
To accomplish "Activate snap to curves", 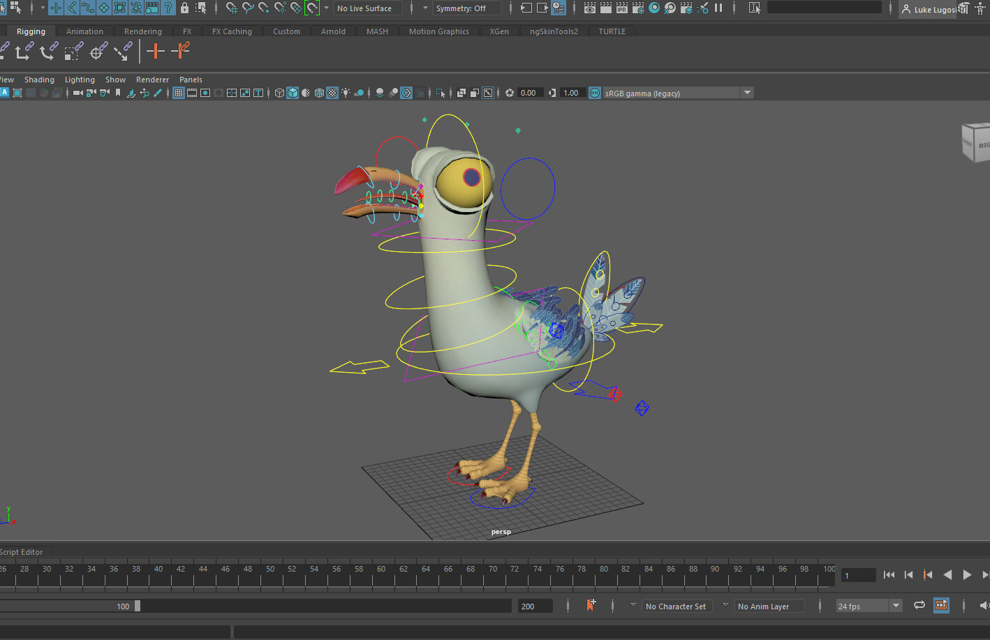I will click(247, 8).
